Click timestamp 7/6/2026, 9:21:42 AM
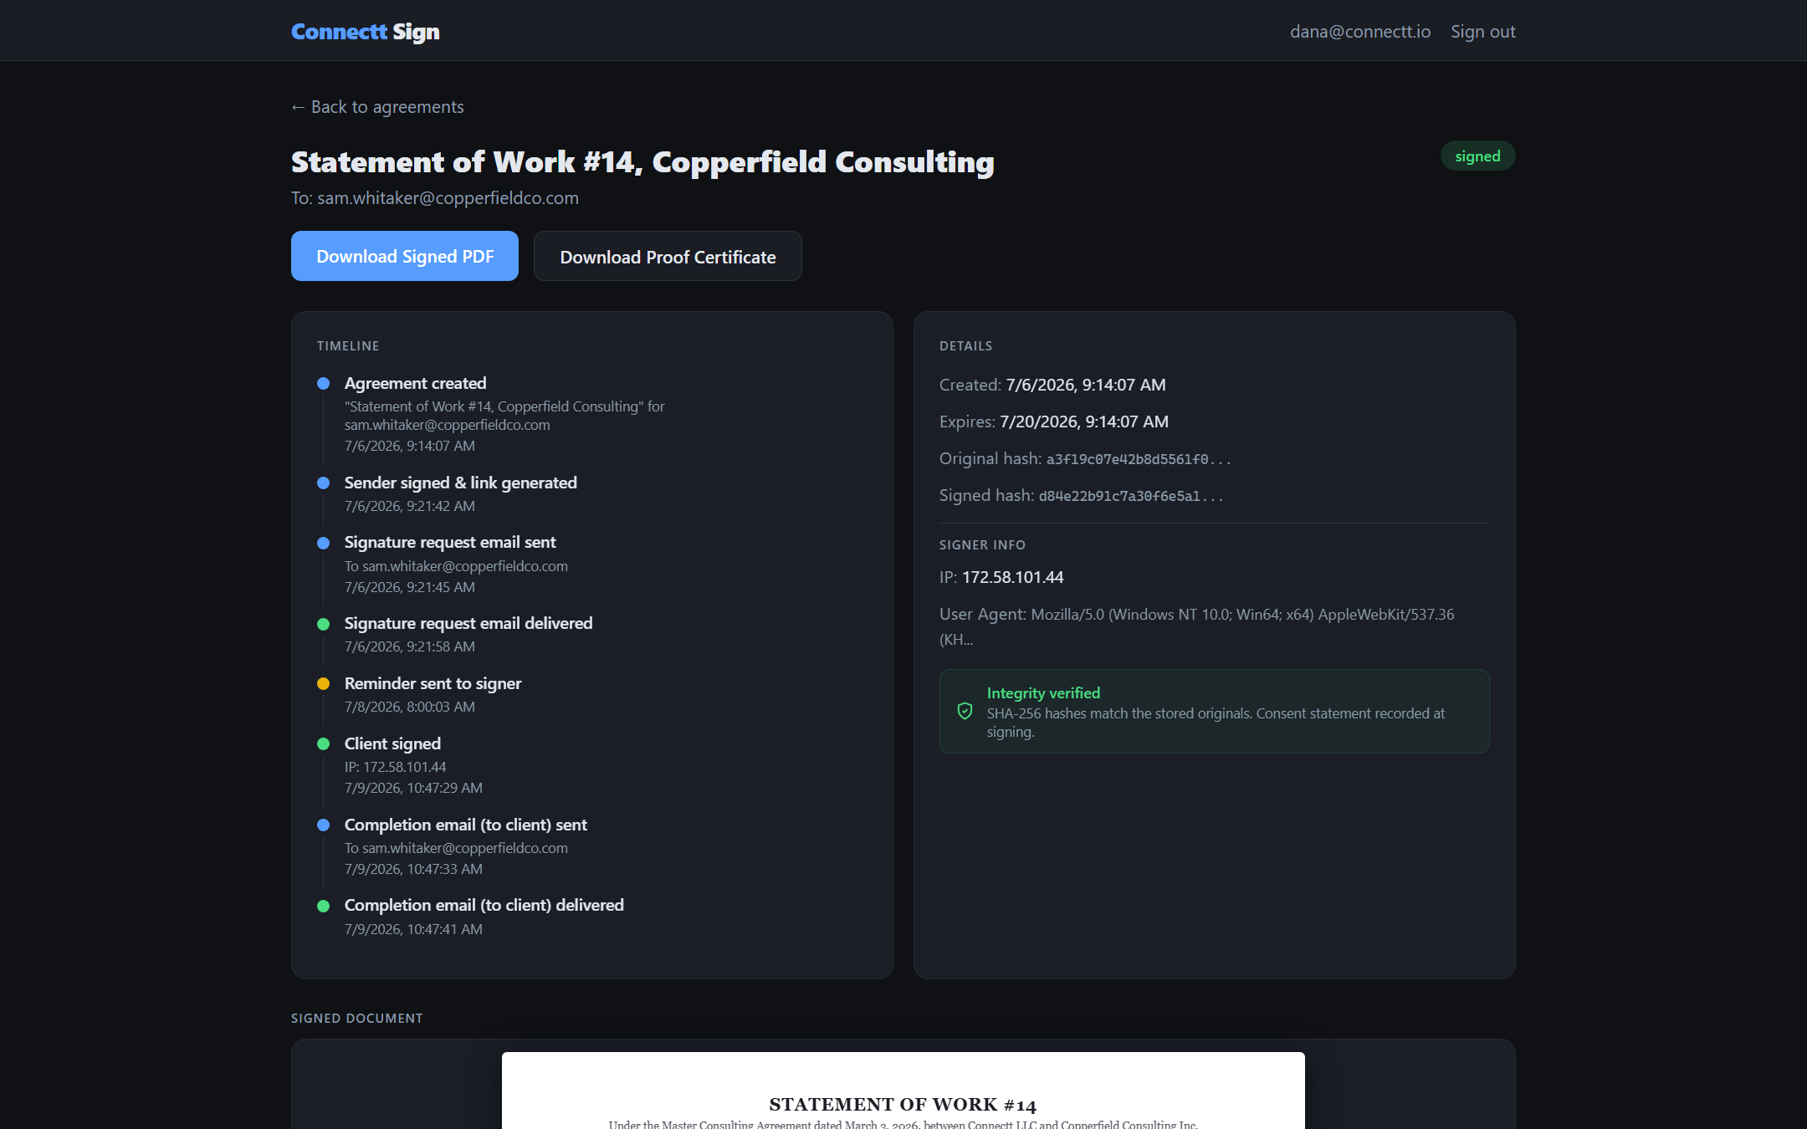Screen dimensions: 1807x1129 tap(409, 506)
